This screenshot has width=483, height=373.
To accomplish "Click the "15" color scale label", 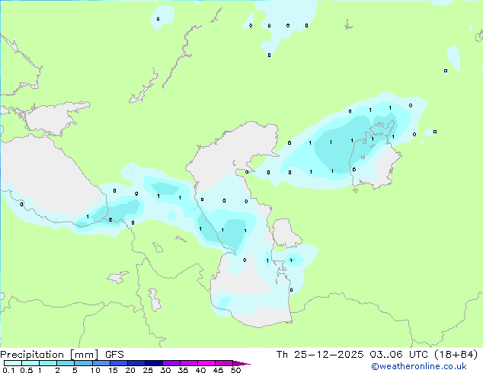I will coord(113,370).
